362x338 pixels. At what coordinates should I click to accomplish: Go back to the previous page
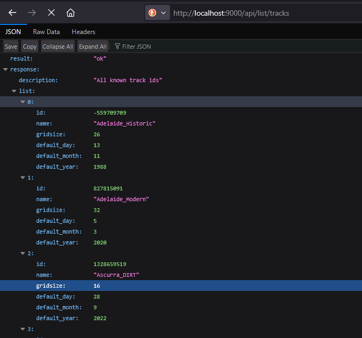coord(12,12)
